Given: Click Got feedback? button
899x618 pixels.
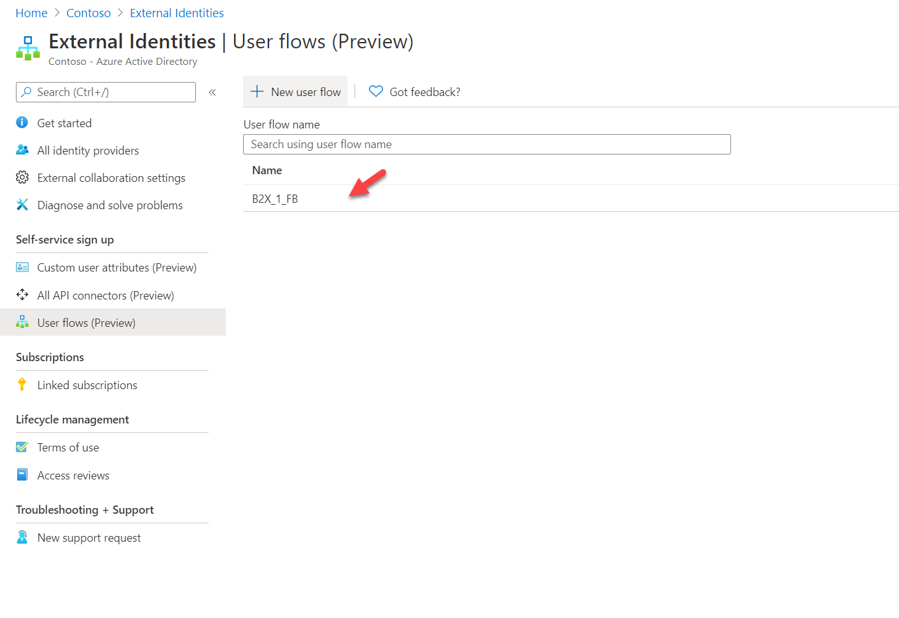Looking at the screenshot, I should pos(415,92).
